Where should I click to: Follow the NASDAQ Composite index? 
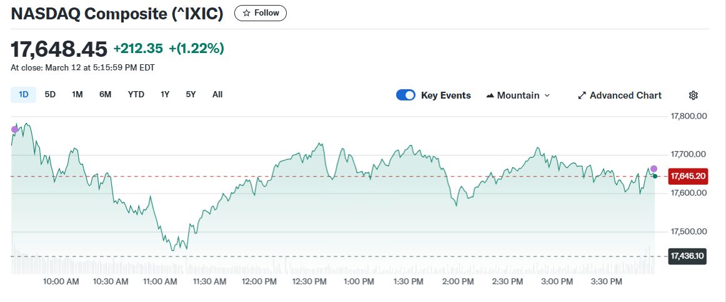(x=260, y=13)
